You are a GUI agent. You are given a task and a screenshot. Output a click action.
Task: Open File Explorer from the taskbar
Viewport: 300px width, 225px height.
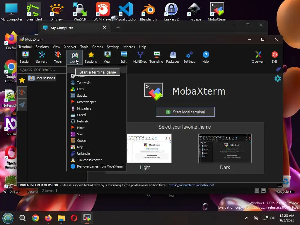[x=61, y=218]
